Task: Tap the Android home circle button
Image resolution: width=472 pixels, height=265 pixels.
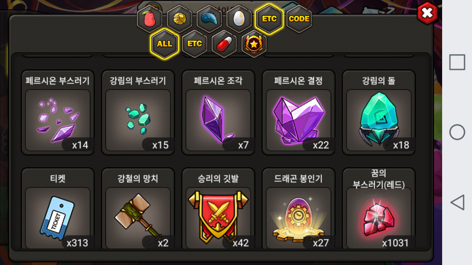Action: coord(457,132)
